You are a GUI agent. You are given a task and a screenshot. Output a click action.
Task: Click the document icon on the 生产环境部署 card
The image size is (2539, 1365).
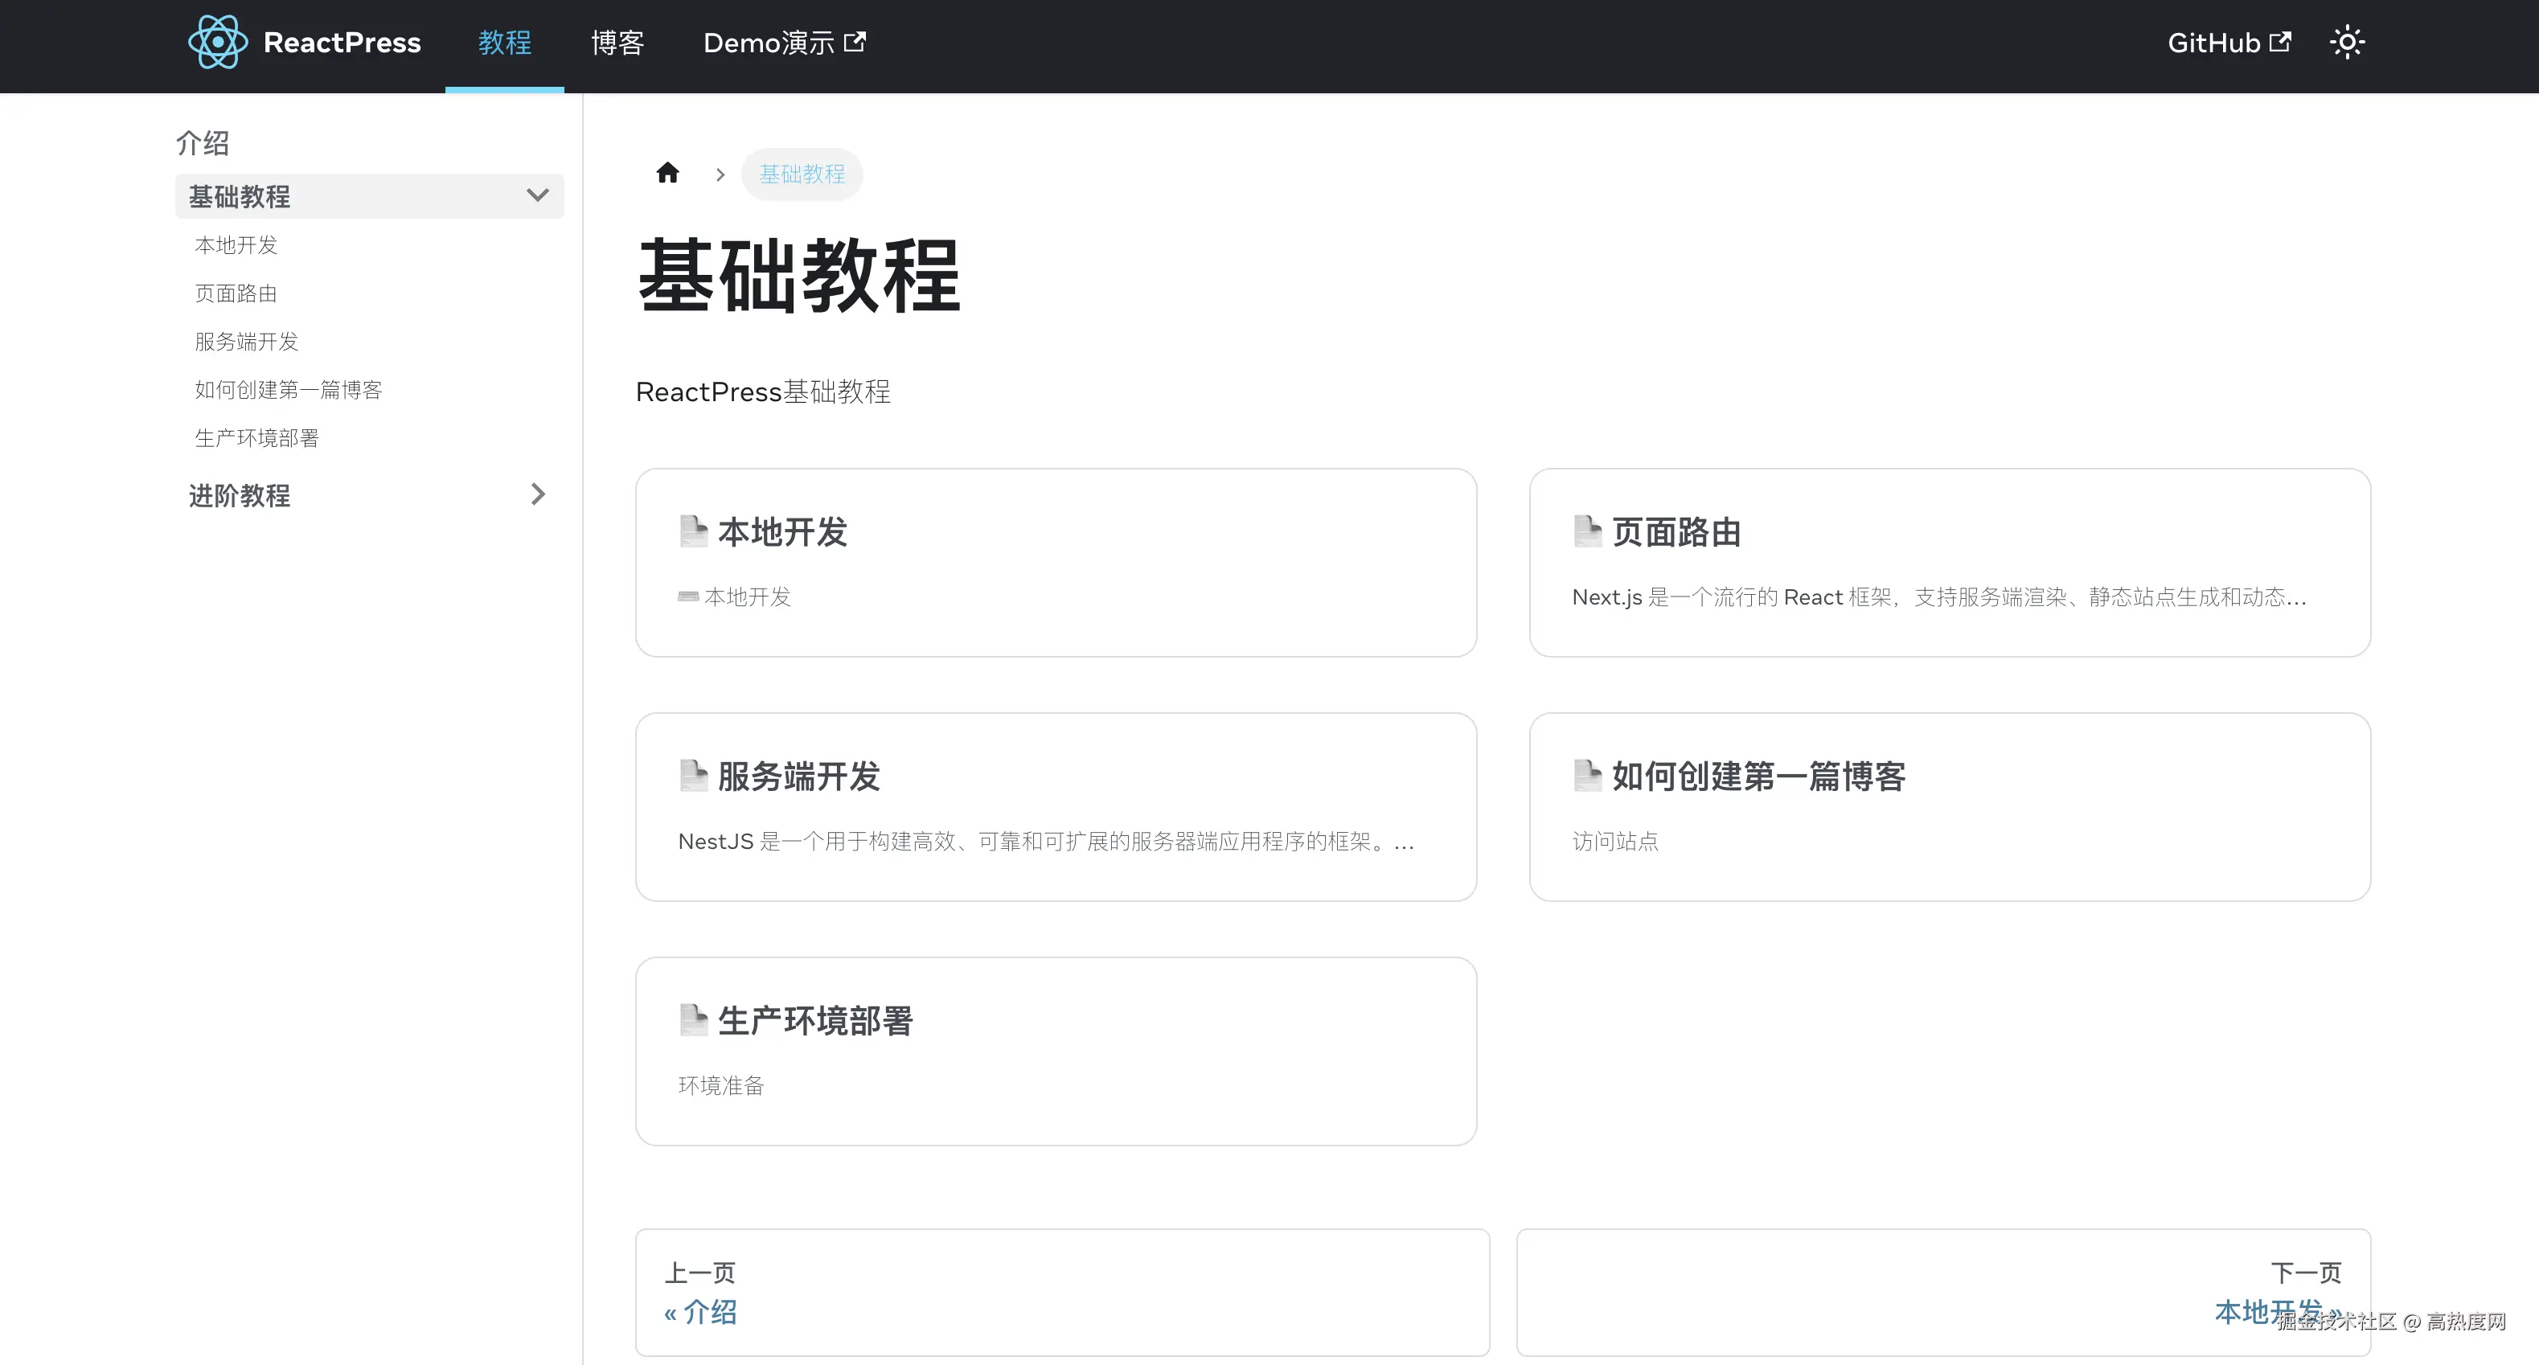693,1020
